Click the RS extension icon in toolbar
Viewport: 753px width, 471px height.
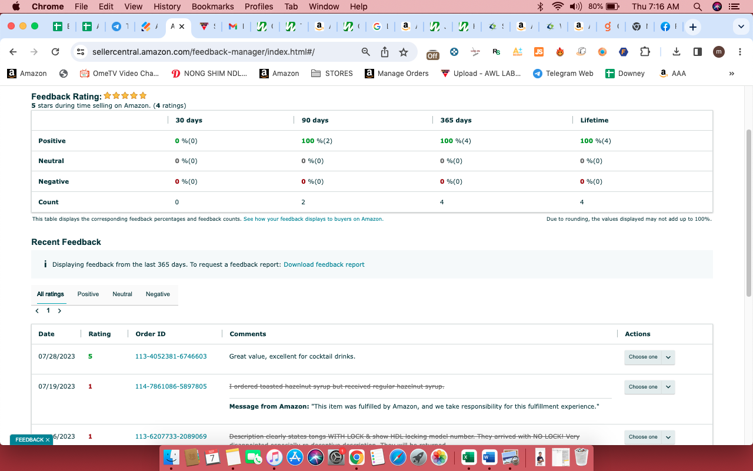(x=497, y=52)
